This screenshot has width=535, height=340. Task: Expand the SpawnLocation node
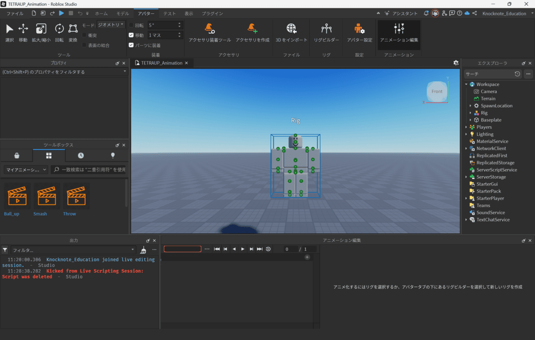[470, 105]
